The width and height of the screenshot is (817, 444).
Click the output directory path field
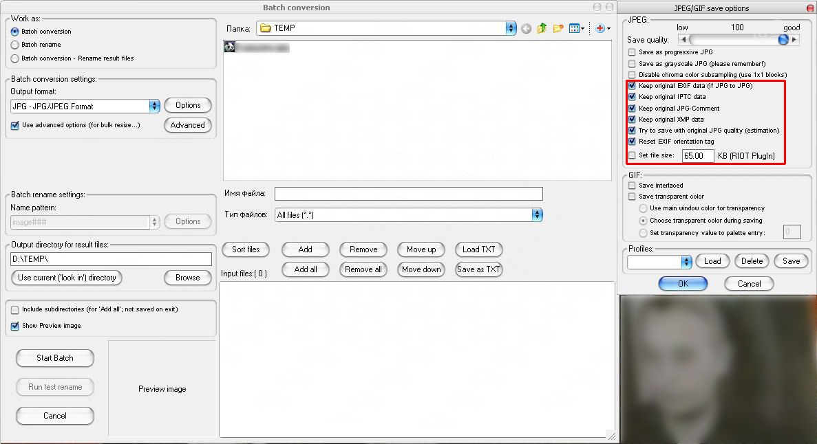tap(111, 259)
